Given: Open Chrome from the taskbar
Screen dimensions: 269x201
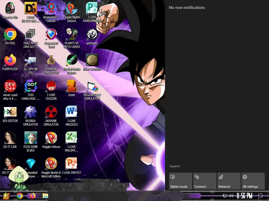Looking at the screenshot, I should coord(20,196).
